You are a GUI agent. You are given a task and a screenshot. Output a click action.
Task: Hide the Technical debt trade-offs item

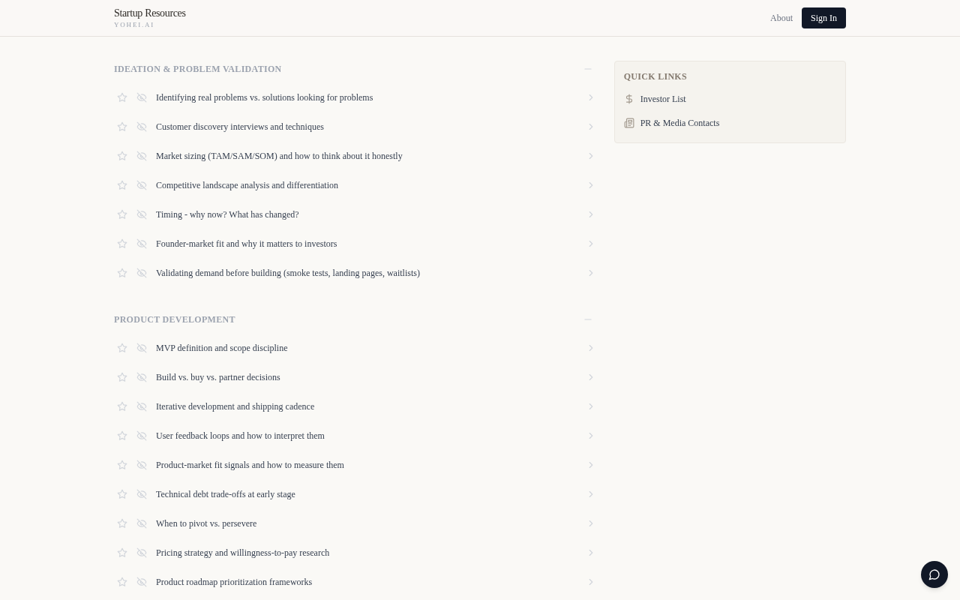[x=142, y=494]
